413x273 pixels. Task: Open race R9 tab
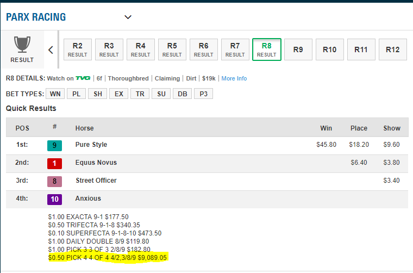[298, 49]
